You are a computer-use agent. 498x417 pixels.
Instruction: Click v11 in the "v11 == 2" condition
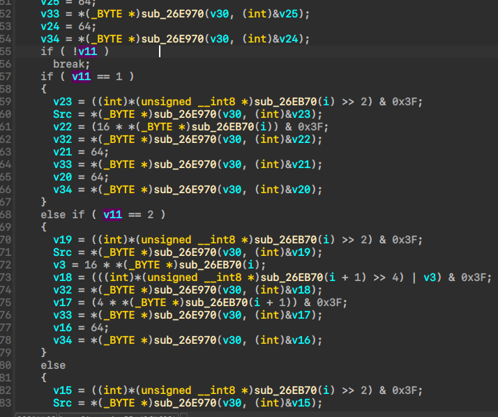point(112,215)
